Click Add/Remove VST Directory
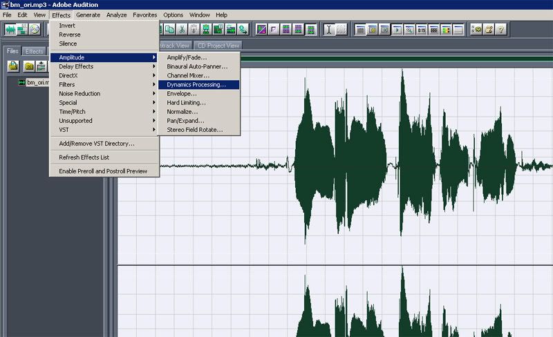This screenshot has width=553, height=337. (x=104, y=144)
